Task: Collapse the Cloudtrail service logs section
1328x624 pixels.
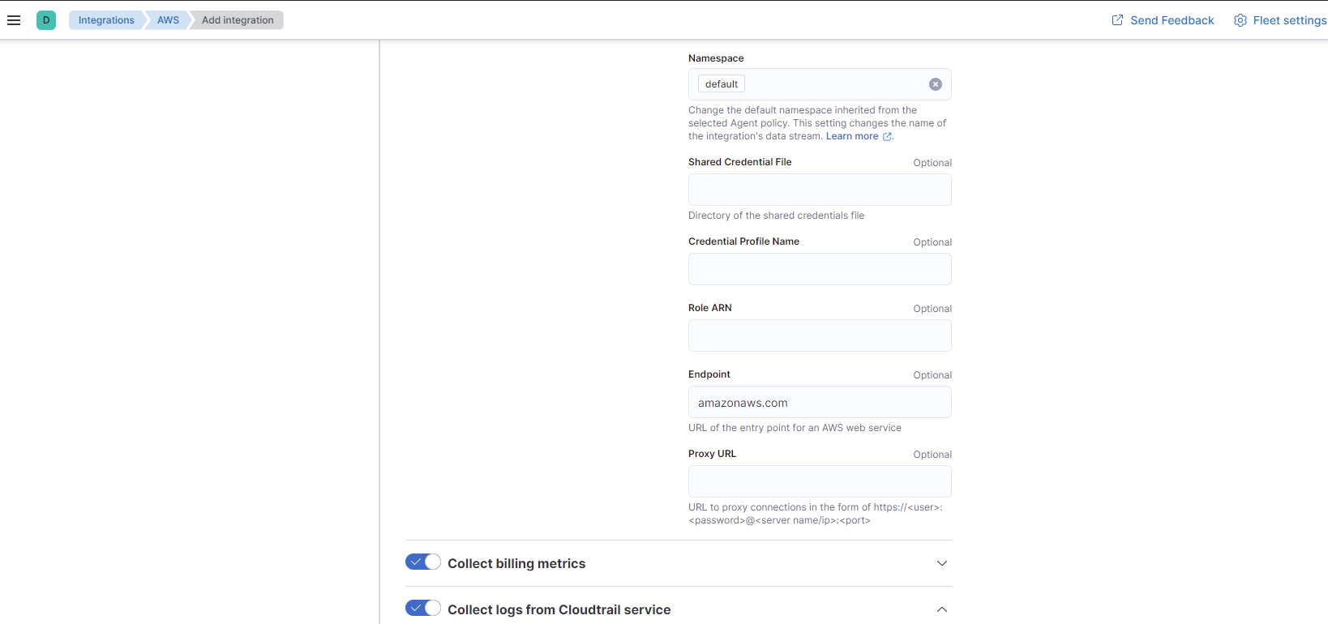Action: [x=942, y=609]
